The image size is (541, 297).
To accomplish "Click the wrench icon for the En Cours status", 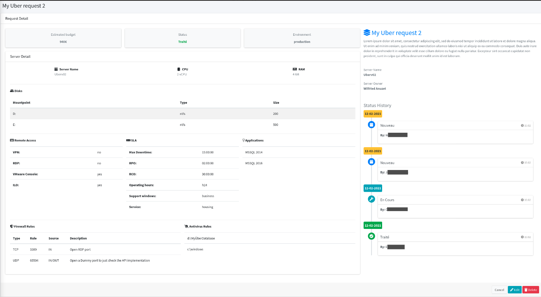I will click(371, 199).
